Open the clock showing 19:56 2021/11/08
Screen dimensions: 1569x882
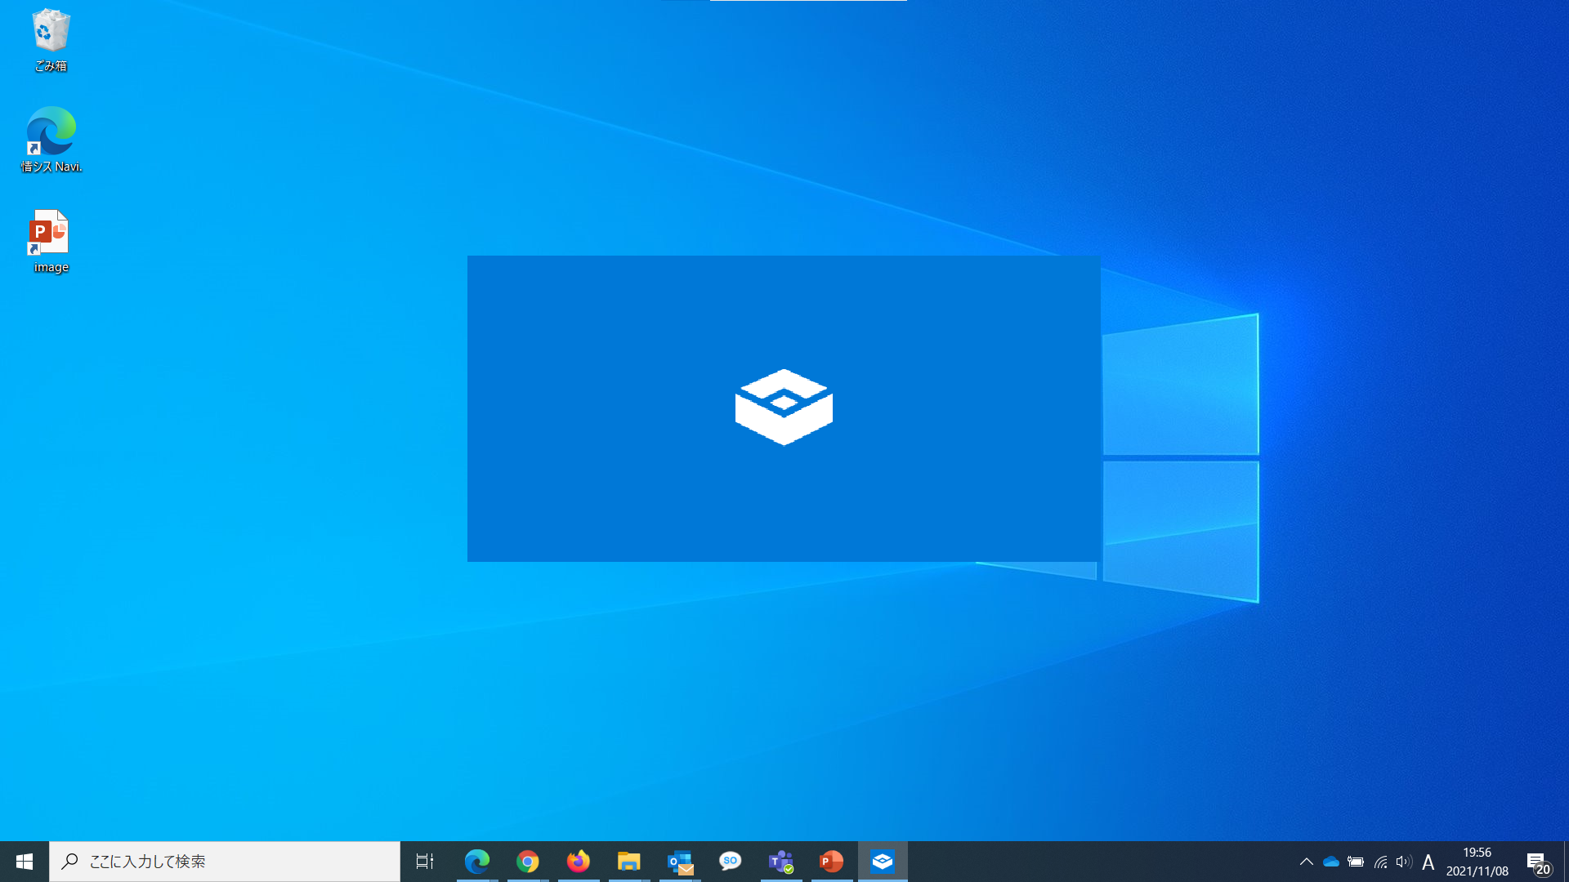(x=1477, y=862)
